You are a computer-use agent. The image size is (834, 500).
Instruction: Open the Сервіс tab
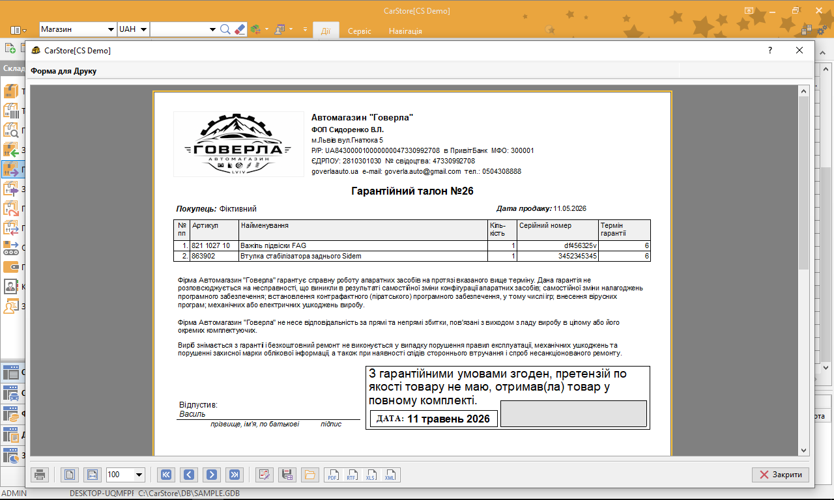coord(360,31)
